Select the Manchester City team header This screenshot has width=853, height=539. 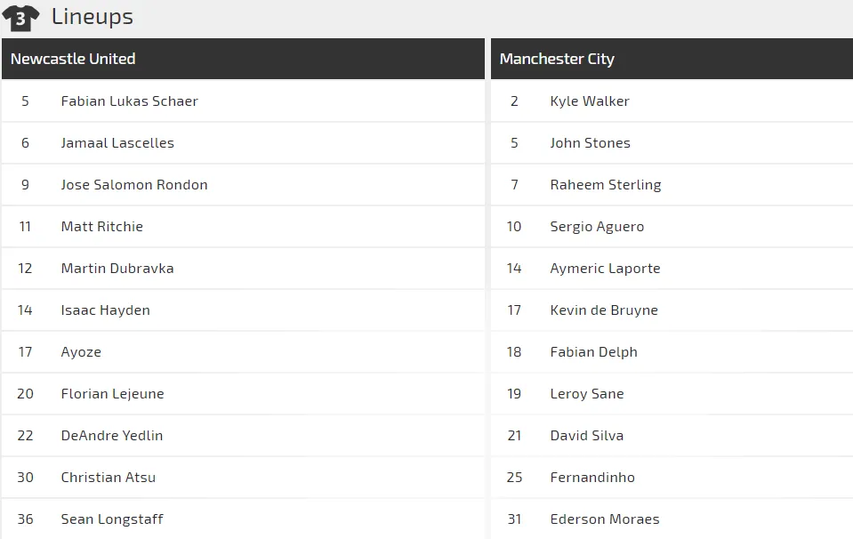click(x=557, y=59)
